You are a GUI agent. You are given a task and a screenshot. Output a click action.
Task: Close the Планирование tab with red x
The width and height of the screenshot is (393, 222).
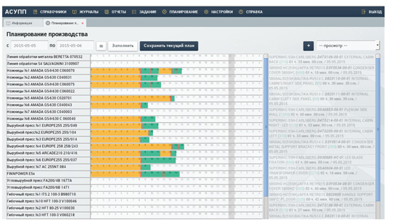click(83, 23)
